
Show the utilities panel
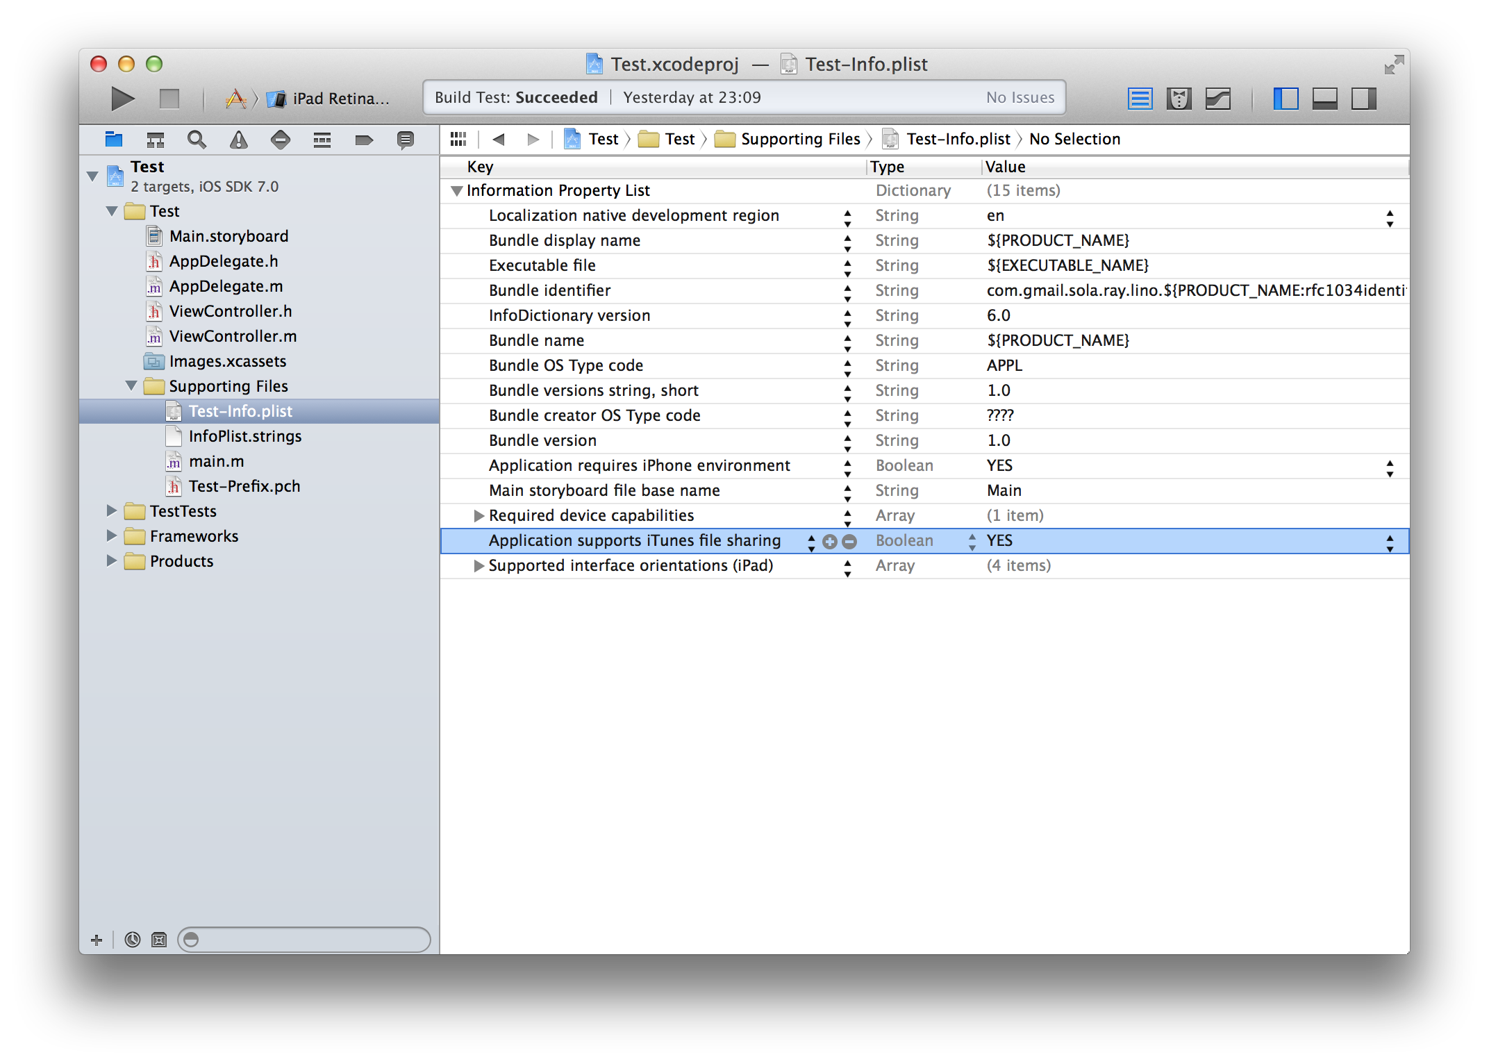pos(1363,98)
